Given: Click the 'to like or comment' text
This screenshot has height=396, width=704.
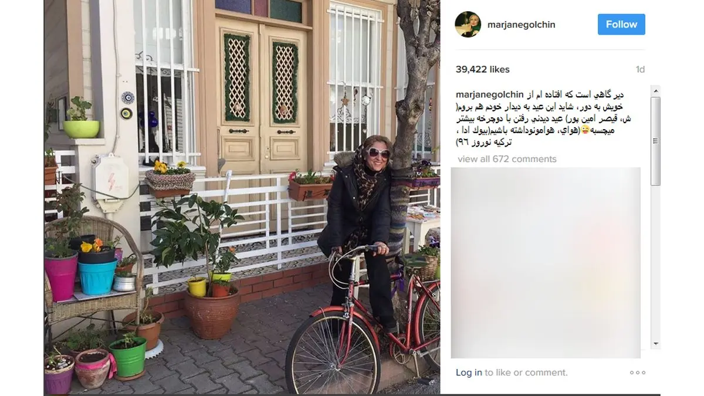Looking at the screenshot, I should point(526,373).
